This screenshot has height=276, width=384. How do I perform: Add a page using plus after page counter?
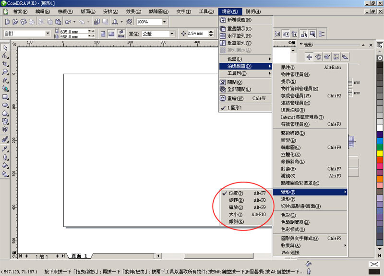click(x=57, y=256)
